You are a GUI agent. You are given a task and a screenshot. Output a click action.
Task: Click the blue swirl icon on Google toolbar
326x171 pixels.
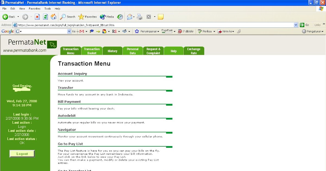click(x=124, y=31)
